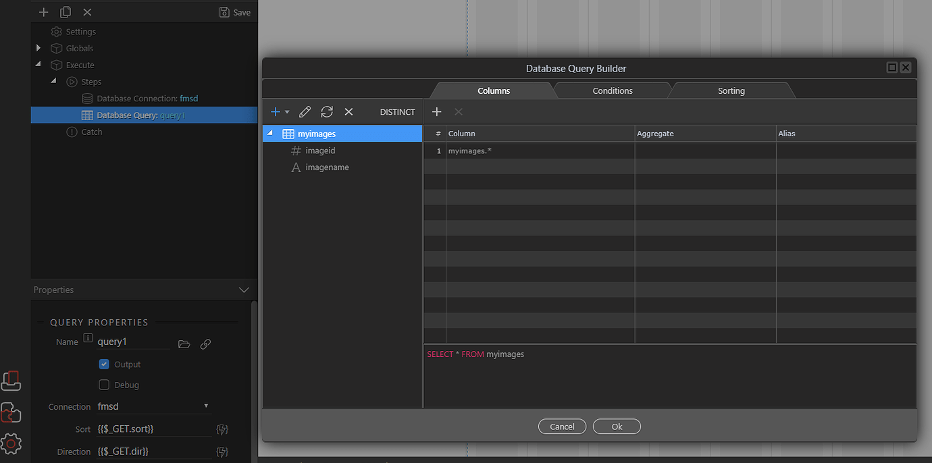Viewport: 932px width, 463px height.
Task: Click the refresh tables icon
Action: (x=327, y=111)
